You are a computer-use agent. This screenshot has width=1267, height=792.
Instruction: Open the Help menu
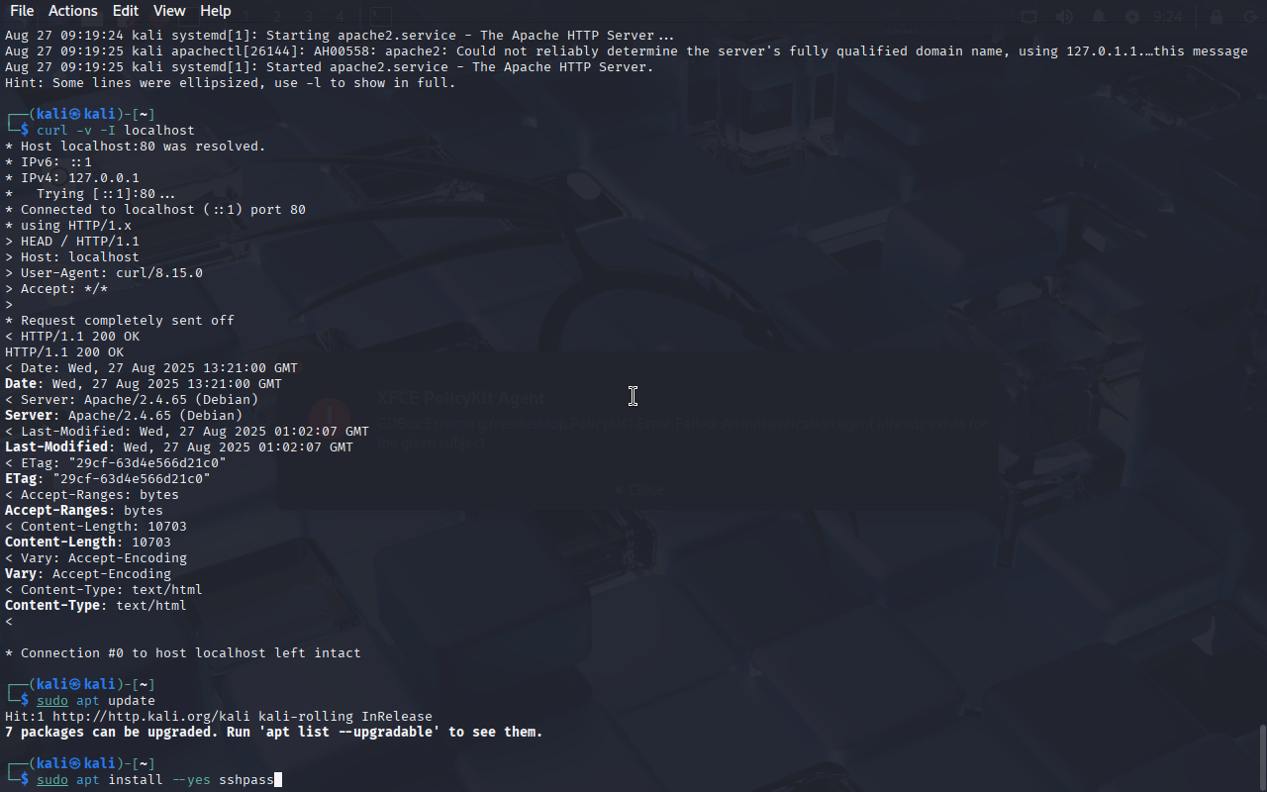pos(215,11)
